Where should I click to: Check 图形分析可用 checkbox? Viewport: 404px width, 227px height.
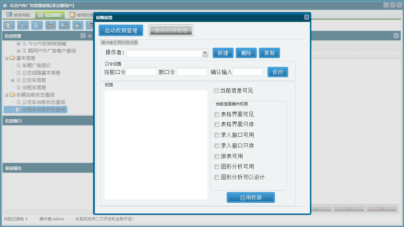click(217, 167)
